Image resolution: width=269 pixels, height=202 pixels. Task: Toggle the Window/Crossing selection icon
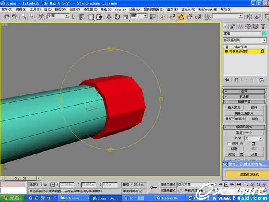pos(99,17)
